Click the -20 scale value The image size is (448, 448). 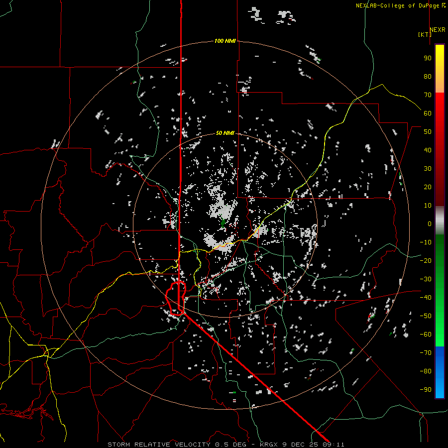pos(426,261)
